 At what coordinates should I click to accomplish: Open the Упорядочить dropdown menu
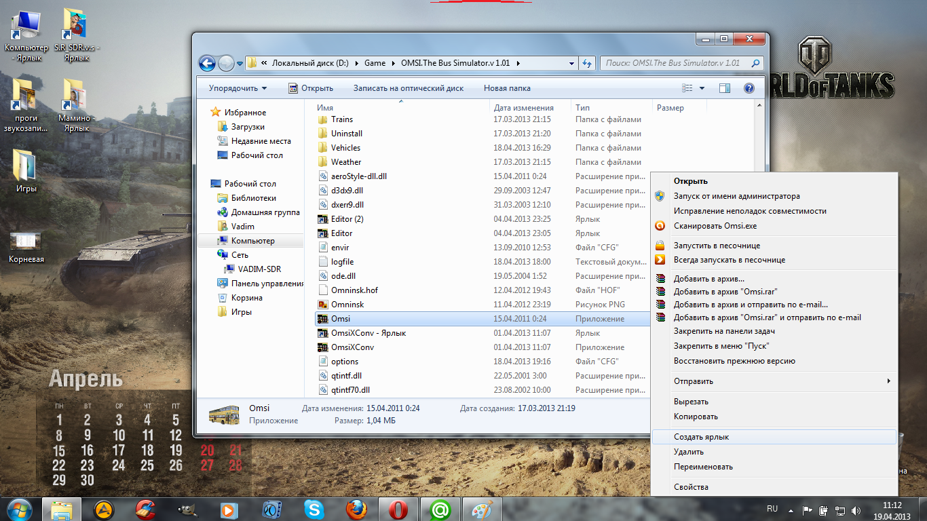click(238, 88)
